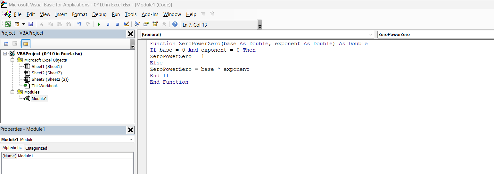Open the Insert object dropdown arrow

click(x=24, y=24)
